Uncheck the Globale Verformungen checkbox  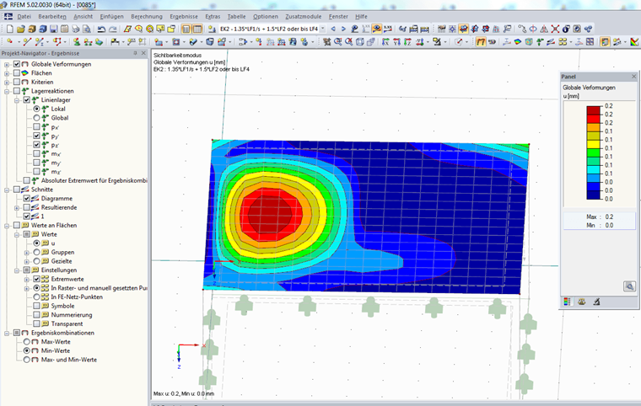(x=17, y=64)
